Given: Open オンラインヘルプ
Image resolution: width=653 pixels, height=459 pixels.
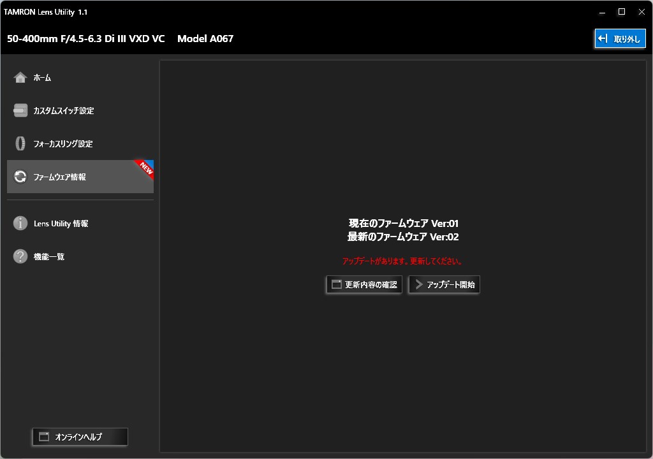Looking at the screenshot, I should [80, 437].
